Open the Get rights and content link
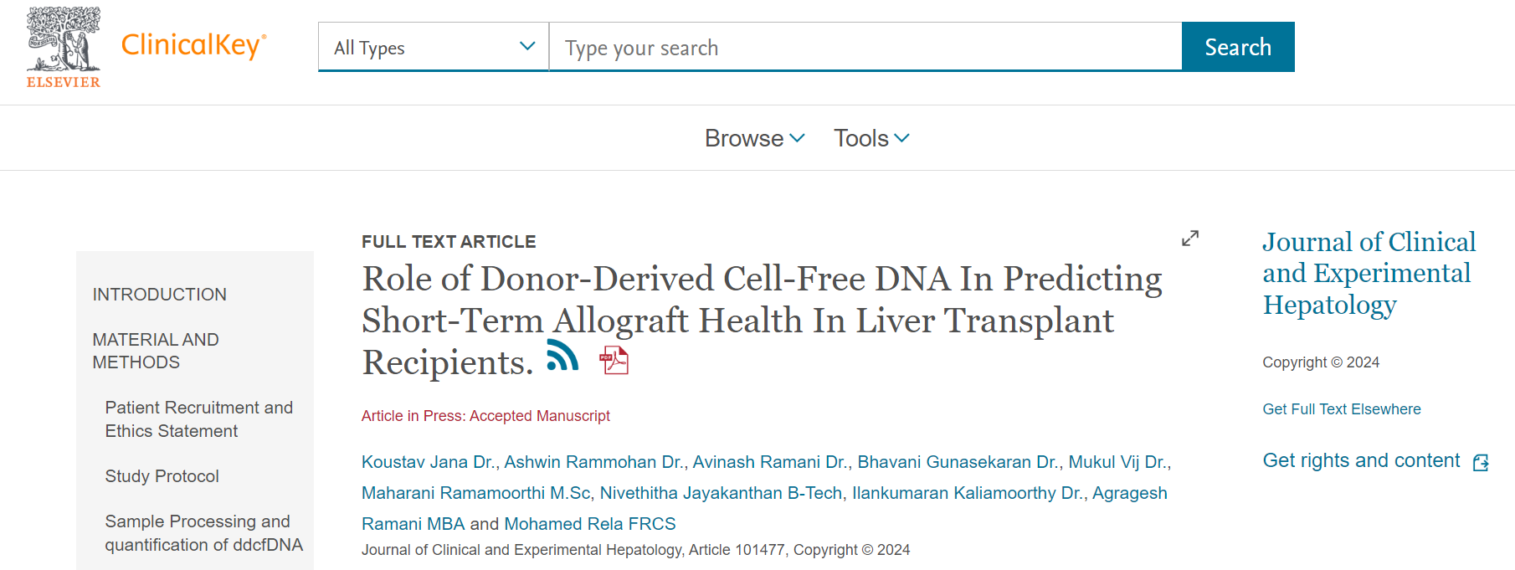Viewport: 1515px width, 570px height. pyautogui.click(x=1361, y=460)
